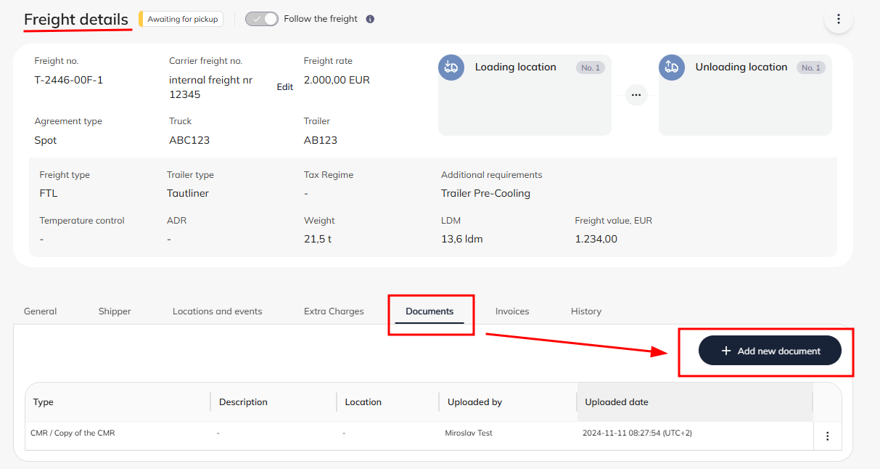The height and width of the screenshot is (469, 880).
Task: Click the truck value ABC123
Action: point(189,140)
